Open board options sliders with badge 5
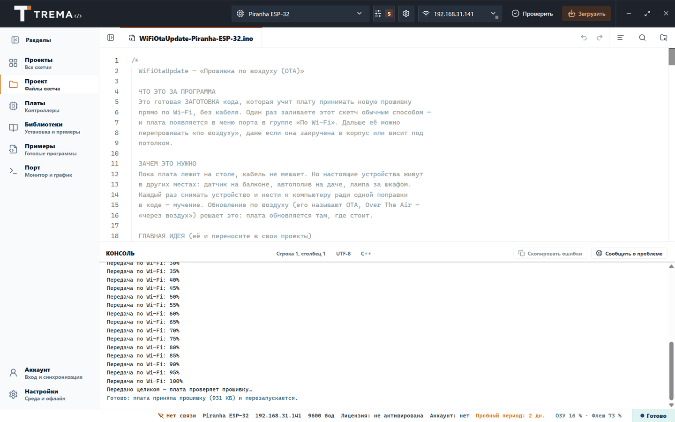 point(383,14)
